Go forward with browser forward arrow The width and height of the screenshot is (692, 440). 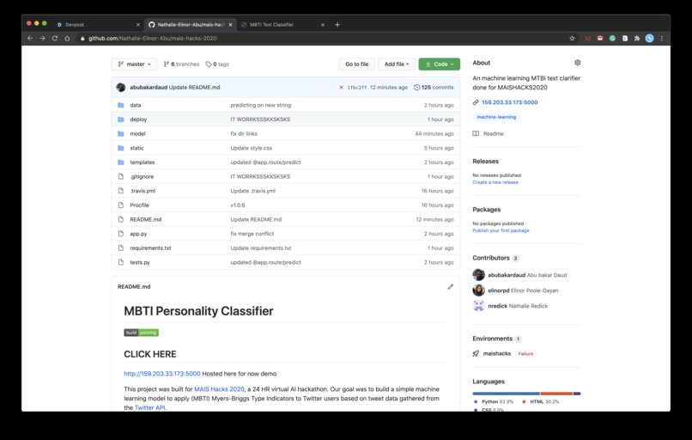click(x=42, y=39)
